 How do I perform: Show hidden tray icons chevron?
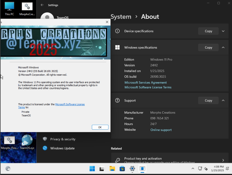193,169
